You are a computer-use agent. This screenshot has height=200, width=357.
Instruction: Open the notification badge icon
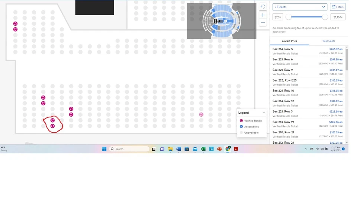343,149
